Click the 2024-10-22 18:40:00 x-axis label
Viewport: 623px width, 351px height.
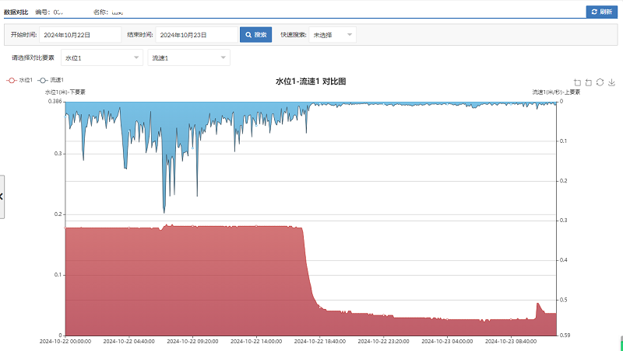click(321, 341)
